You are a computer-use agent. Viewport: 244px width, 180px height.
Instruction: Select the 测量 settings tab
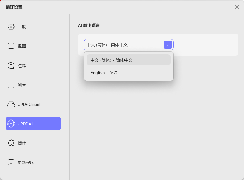[x=33, y=85]
